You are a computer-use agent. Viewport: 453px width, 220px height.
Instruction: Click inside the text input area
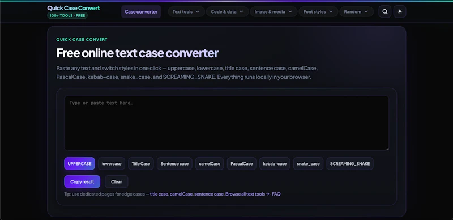pyautogui.click(x=226, y=123)
